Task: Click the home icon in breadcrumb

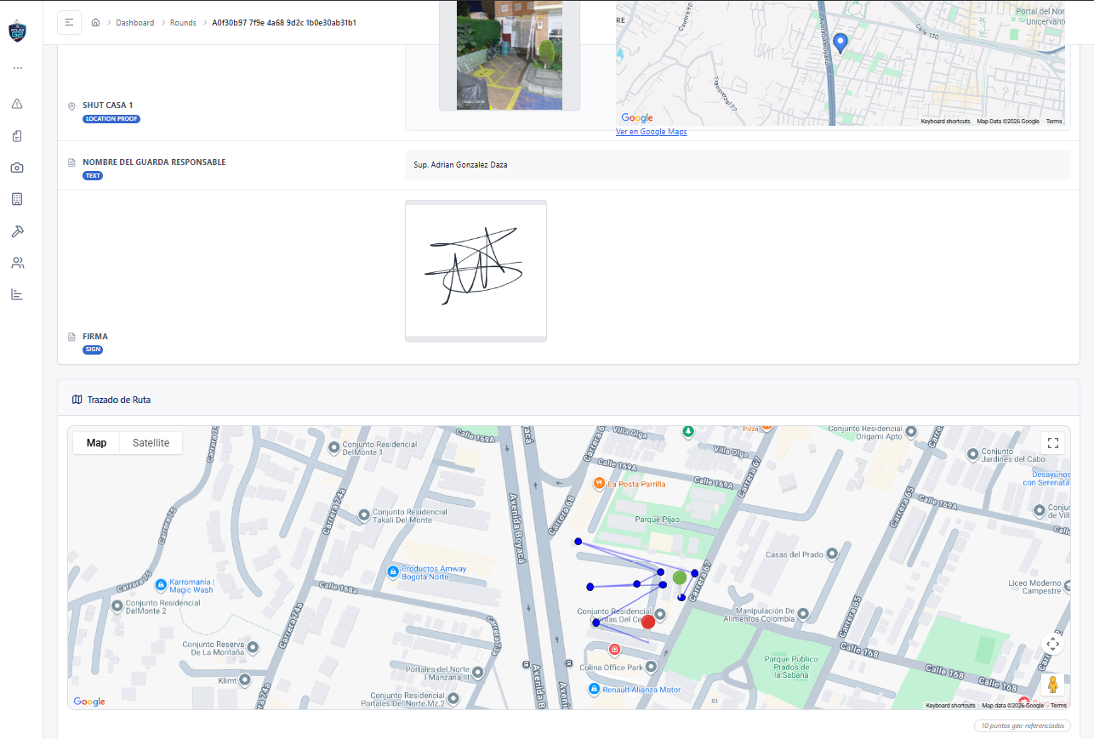Action: point(95,23)
